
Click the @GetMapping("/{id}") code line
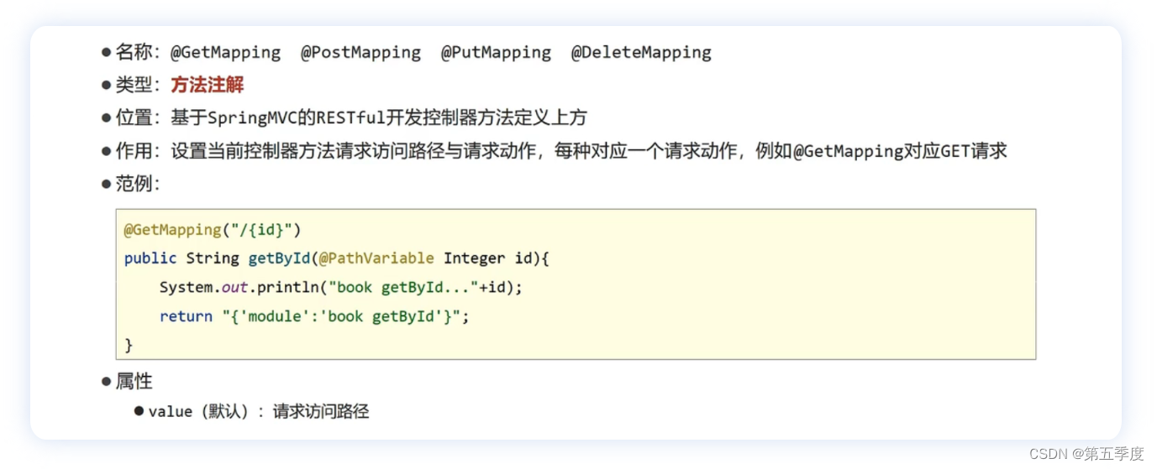tap(213, 229)
